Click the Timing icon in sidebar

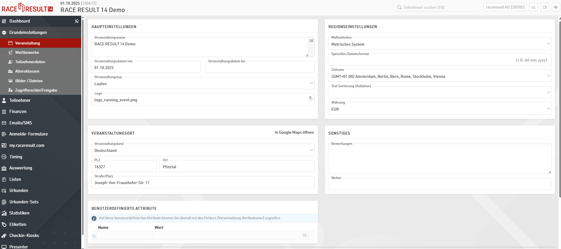pos(4,157)
